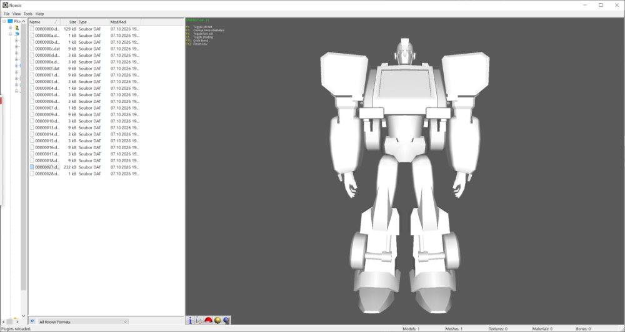
Task: Click the blue info icon below the viewport
Action: (x=190, y=320)
